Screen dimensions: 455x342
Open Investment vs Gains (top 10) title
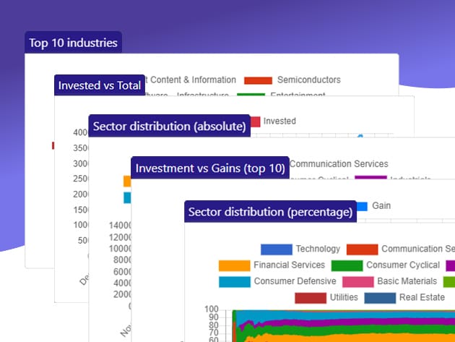210,168
